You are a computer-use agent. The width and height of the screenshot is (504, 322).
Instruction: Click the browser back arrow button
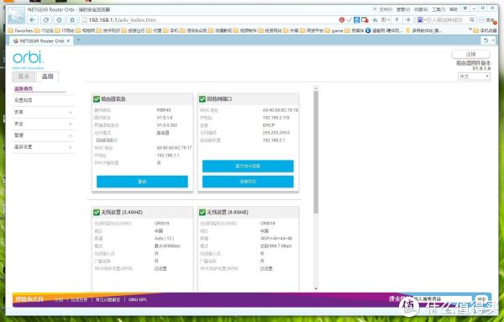tap(33, 20)
